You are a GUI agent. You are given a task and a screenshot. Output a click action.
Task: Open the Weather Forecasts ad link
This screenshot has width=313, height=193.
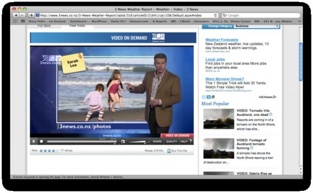click(222, 40)
